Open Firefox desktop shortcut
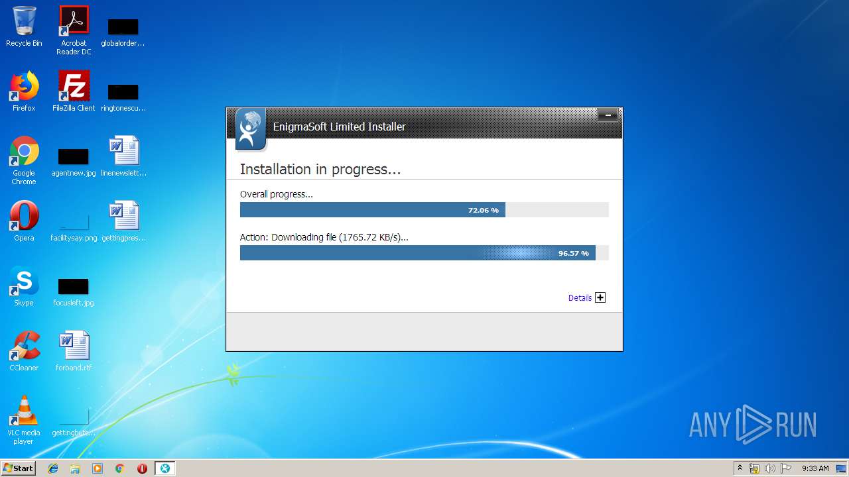This screenshot has width=849, height=477. 24,91
